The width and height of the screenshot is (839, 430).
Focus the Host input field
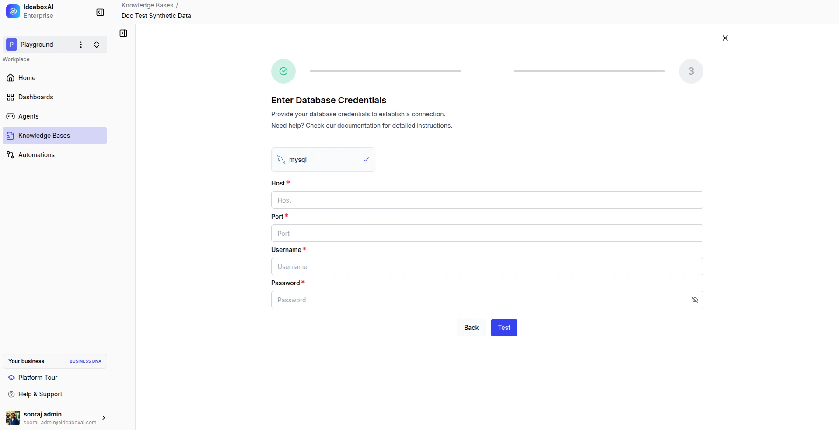(x=487, y=200)
